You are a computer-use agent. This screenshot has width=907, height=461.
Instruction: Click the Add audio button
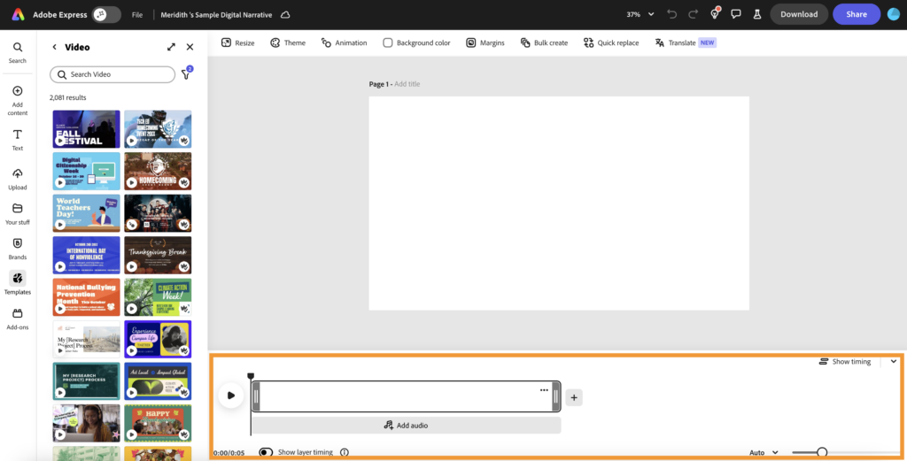[x=406, y=426]
